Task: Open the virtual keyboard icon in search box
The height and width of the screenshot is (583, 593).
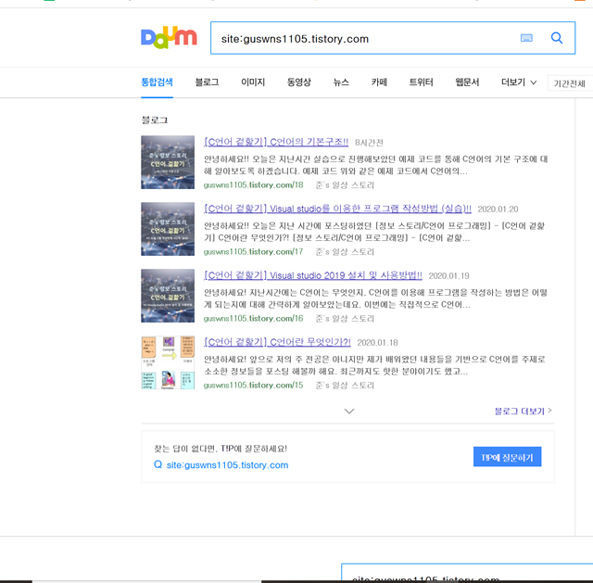Action: pyautogui.click(x=526, y=38)
